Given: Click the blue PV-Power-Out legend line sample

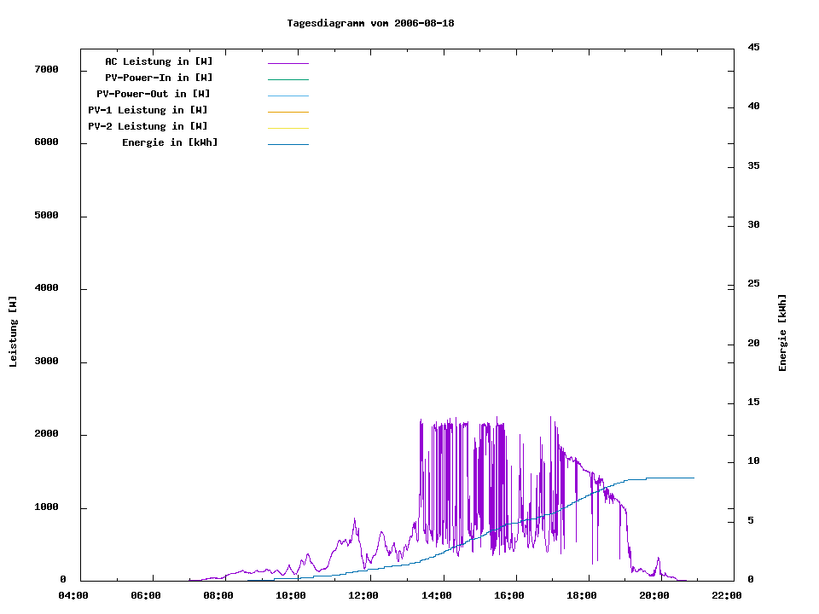Looking at the screenshot, I should coord(288,96).
